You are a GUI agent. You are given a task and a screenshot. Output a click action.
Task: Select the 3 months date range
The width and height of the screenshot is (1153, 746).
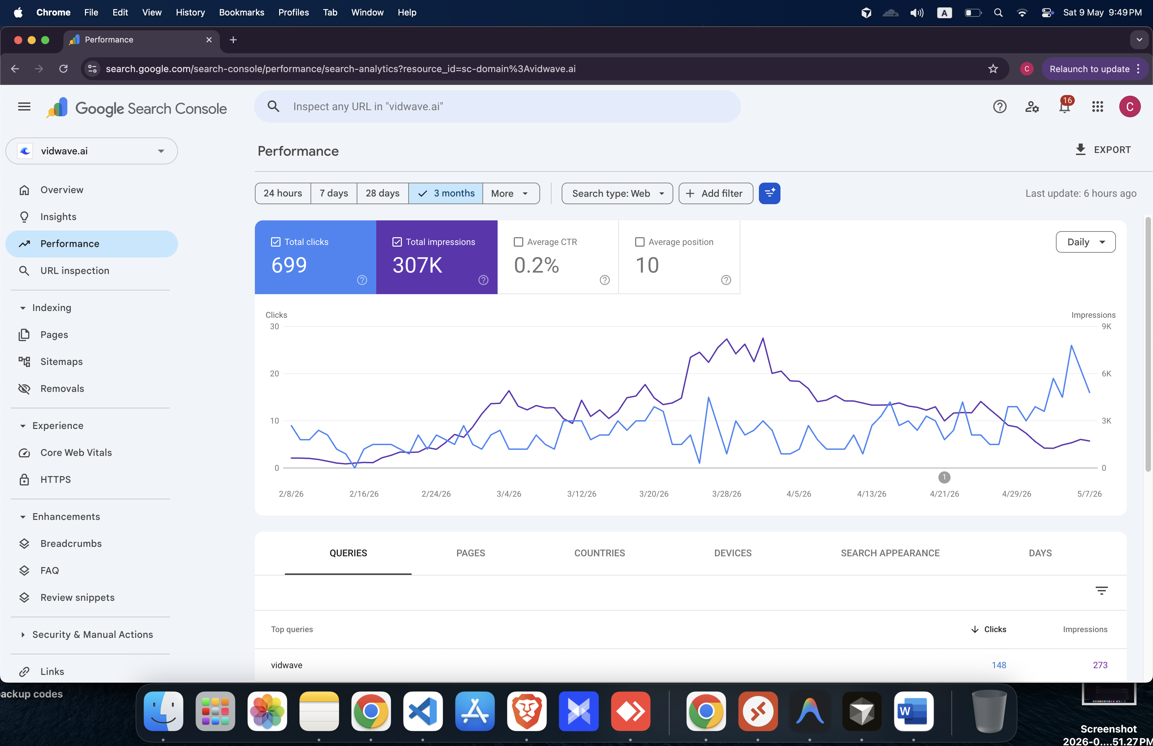[x=446, y=193]
